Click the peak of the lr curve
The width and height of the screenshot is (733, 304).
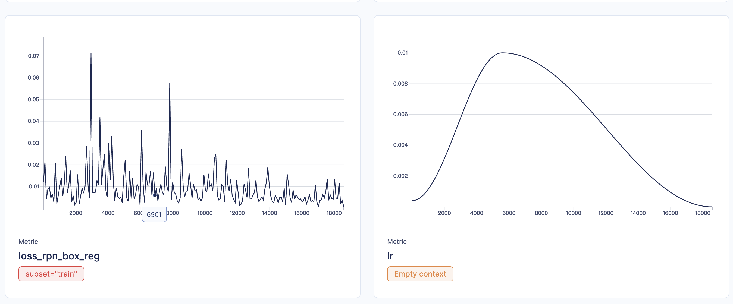[502, 53]
